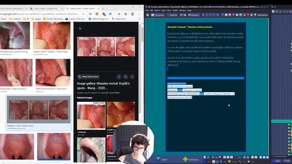Click the mail envelope toolbar icon
This screenshot has height=164, width=292.
pos(237,15)
